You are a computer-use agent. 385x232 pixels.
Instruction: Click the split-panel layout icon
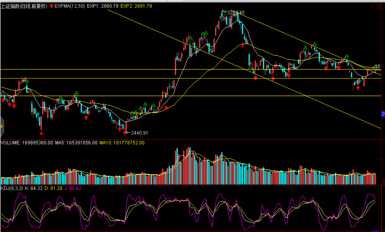378,6
